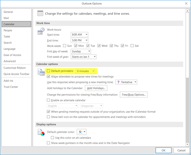This screenshot has width=191, height=155.
Task: Enable Show week numbers in month view
Action: (49, 143)
